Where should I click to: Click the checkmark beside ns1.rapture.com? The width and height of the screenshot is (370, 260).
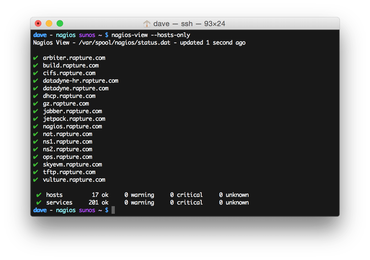[36, 142]
